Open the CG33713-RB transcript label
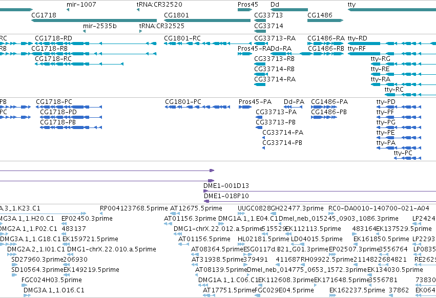This screenshot has height=298, width=436. (x=274, y=59)
